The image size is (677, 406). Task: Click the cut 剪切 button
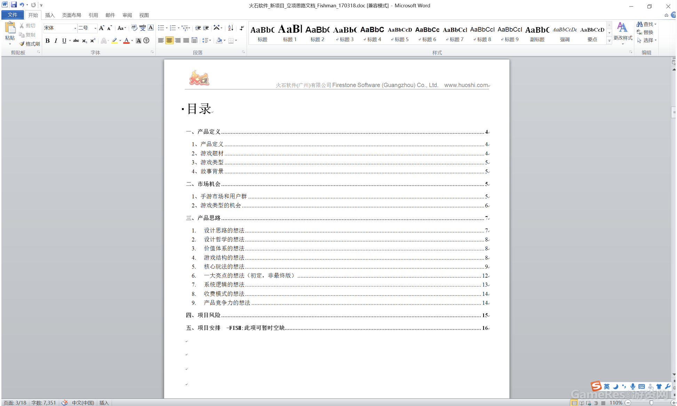pyautogui.click(x=27, y=26)
